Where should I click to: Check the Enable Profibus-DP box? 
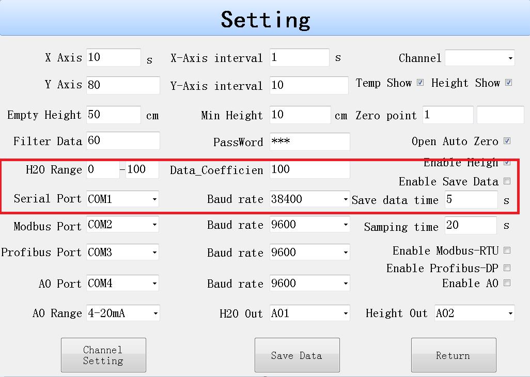(x=507, y=268)
